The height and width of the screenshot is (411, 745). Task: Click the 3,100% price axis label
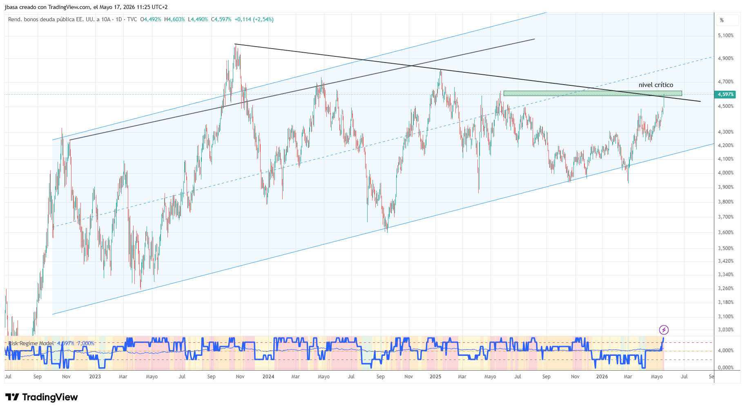point(726,317)
